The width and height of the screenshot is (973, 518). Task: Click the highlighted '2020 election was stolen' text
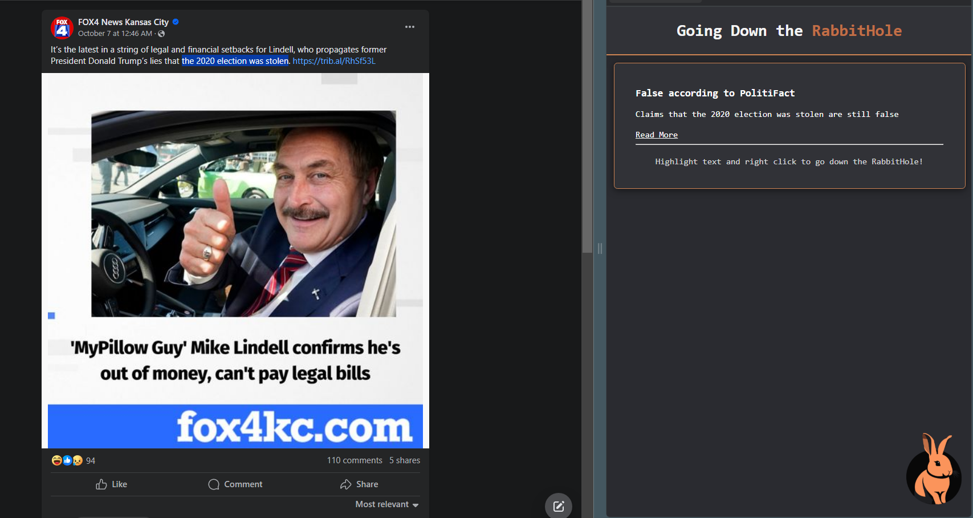click(x=235, y=61)
